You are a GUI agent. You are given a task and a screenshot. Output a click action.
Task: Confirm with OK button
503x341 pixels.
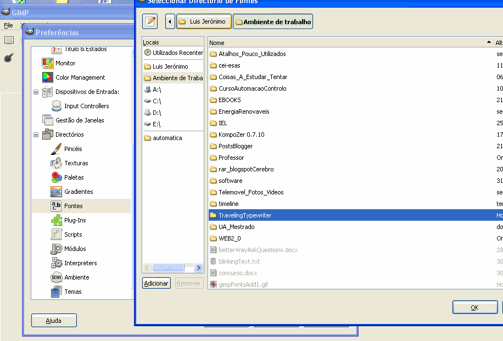(475, 308)
